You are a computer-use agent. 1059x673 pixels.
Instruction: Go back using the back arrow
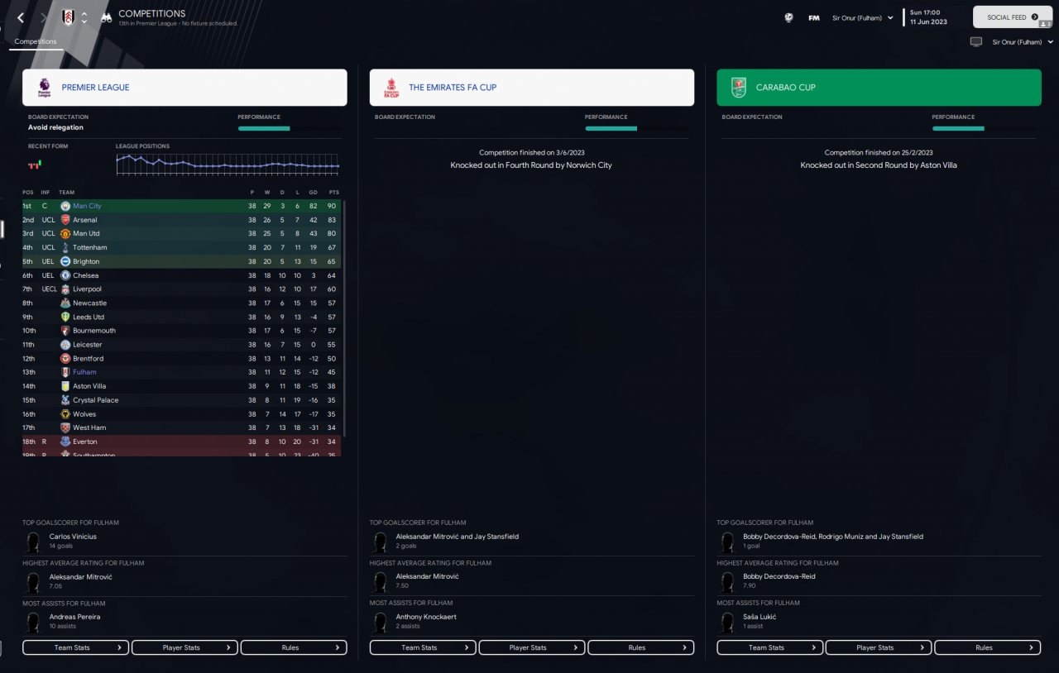[x=21, y=17]
